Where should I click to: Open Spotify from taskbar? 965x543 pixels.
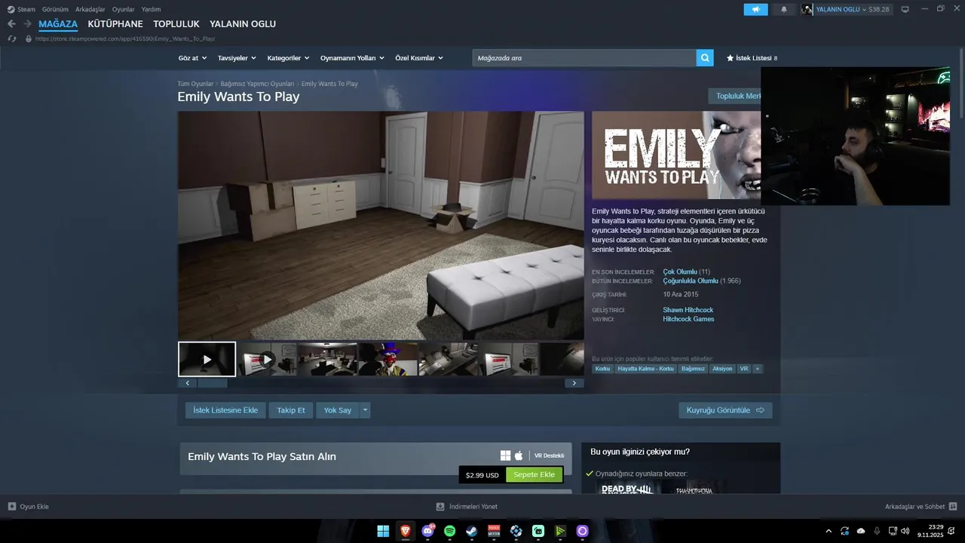click(x=450, y=531)
